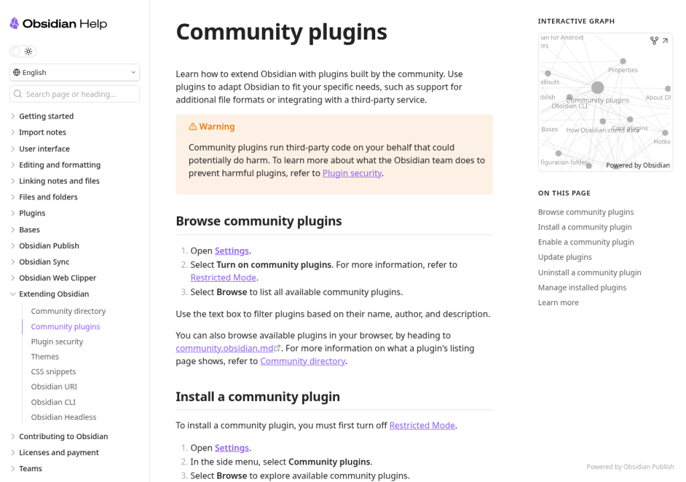Open the community.obsidian.md external link
The height and width of the screenshot is (482, 686).
[228, 349]
